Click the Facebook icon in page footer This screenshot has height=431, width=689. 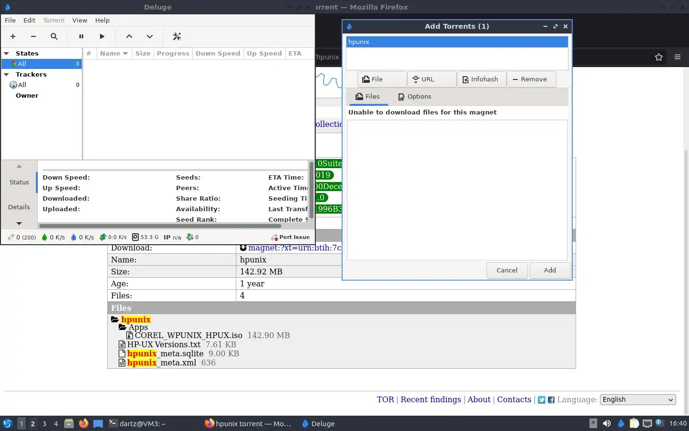click(x=551, y=400)
